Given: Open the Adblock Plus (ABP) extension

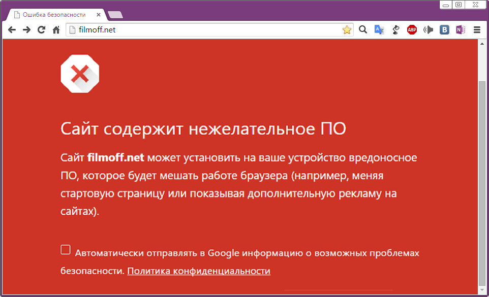Looking at the screenshot, I should (x=412, y=30).
